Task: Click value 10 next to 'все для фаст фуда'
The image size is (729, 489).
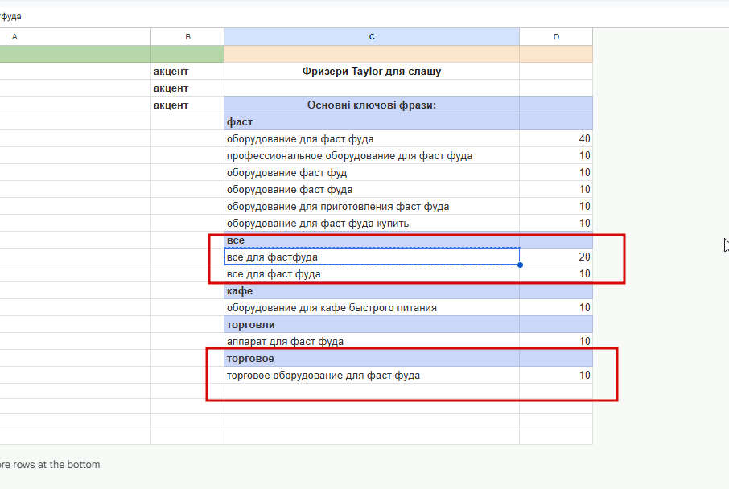Action: (556, 273)
